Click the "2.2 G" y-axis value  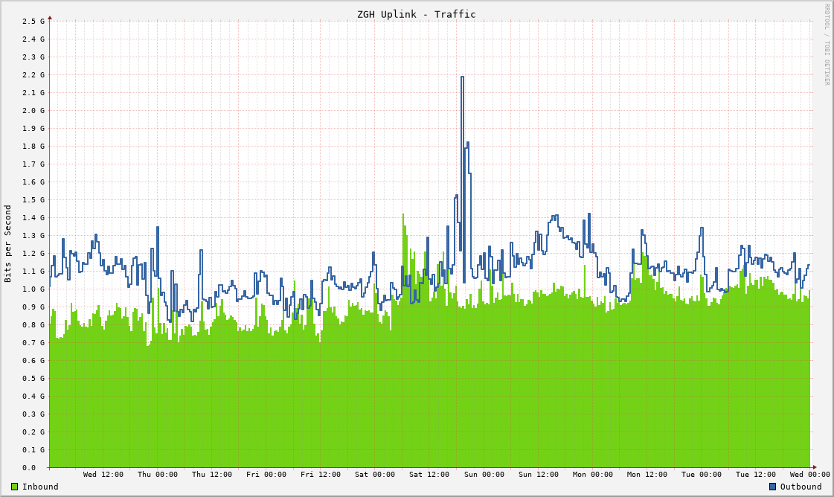(33, 75)
